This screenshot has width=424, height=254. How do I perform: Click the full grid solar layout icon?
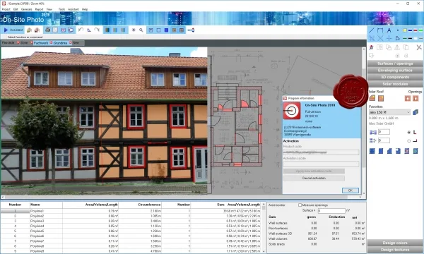click(x=372, y=151)
